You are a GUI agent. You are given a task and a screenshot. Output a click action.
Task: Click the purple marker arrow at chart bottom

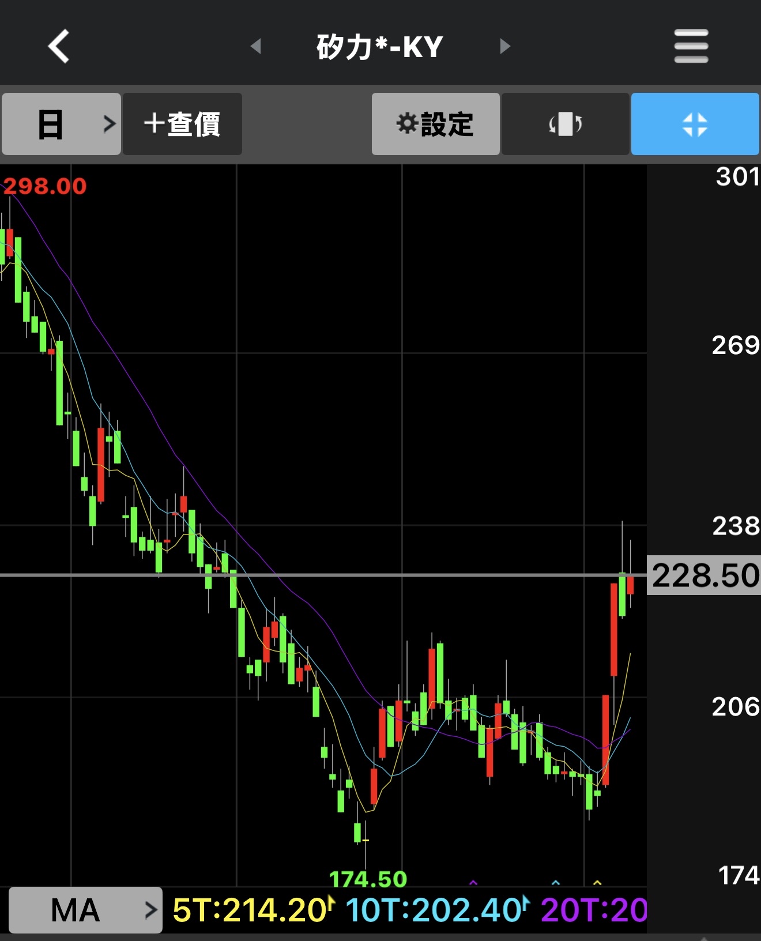tap(473, 882)
